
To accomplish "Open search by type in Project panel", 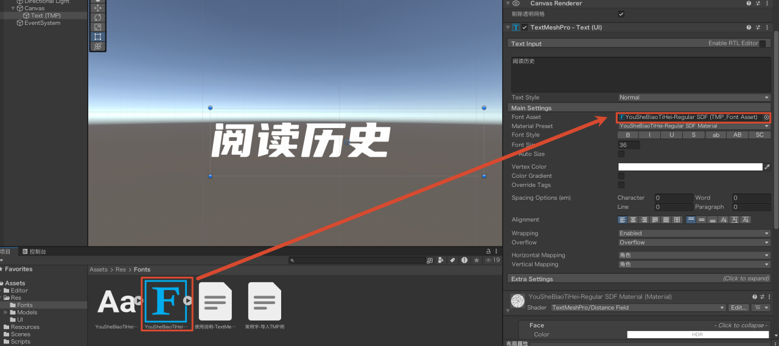I will click(x=441, y=260).
